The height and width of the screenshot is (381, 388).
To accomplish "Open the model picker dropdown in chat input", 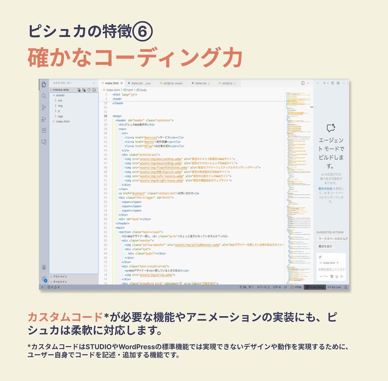I will (x=326, y=276).
